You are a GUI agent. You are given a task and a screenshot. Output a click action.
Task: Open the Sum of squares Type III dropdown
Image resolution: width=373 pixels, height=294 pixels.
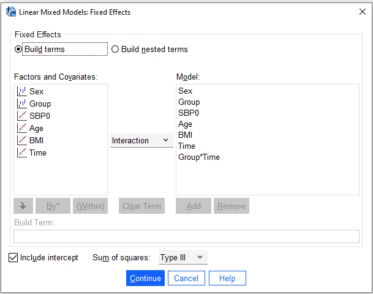click(x=183, y=258)
